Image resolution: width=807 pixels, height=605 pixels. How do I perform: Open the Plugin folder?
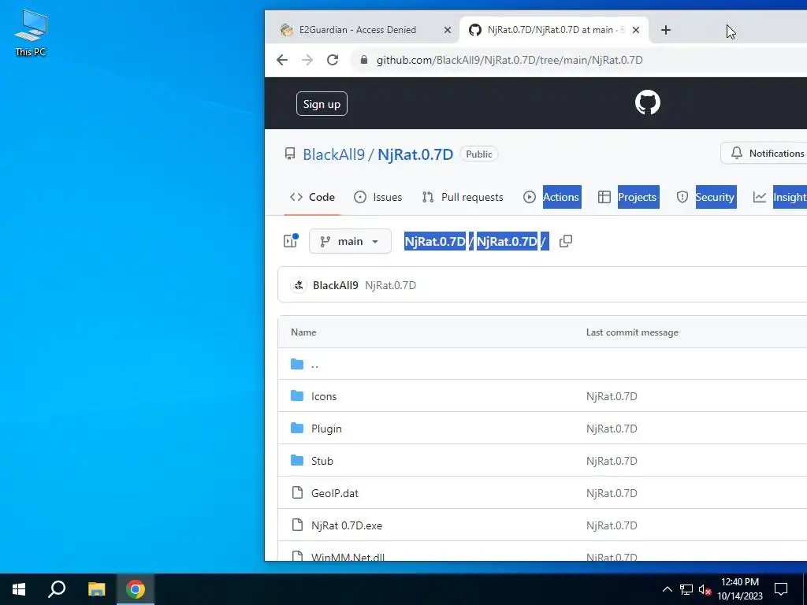(326, 429)
